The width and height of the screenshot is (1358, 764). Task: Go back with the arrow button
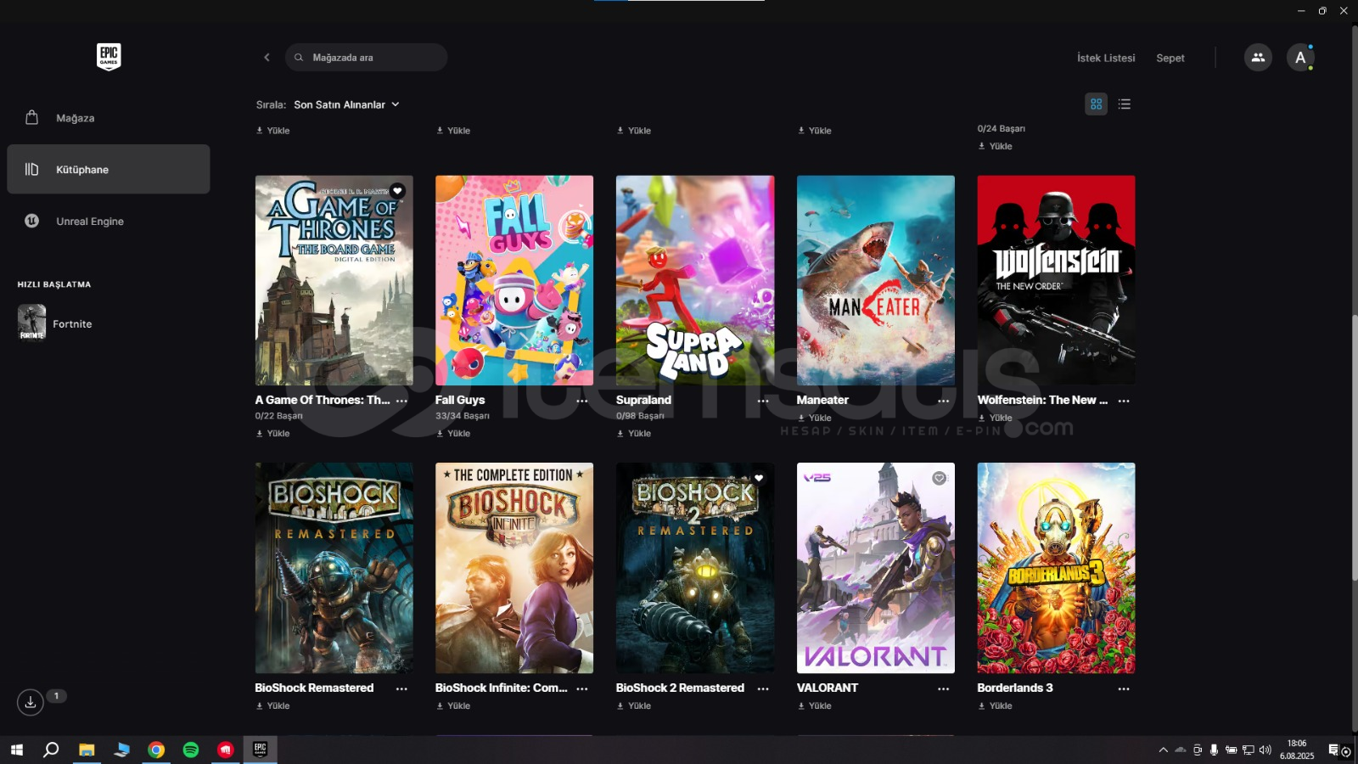pos(267,58)
